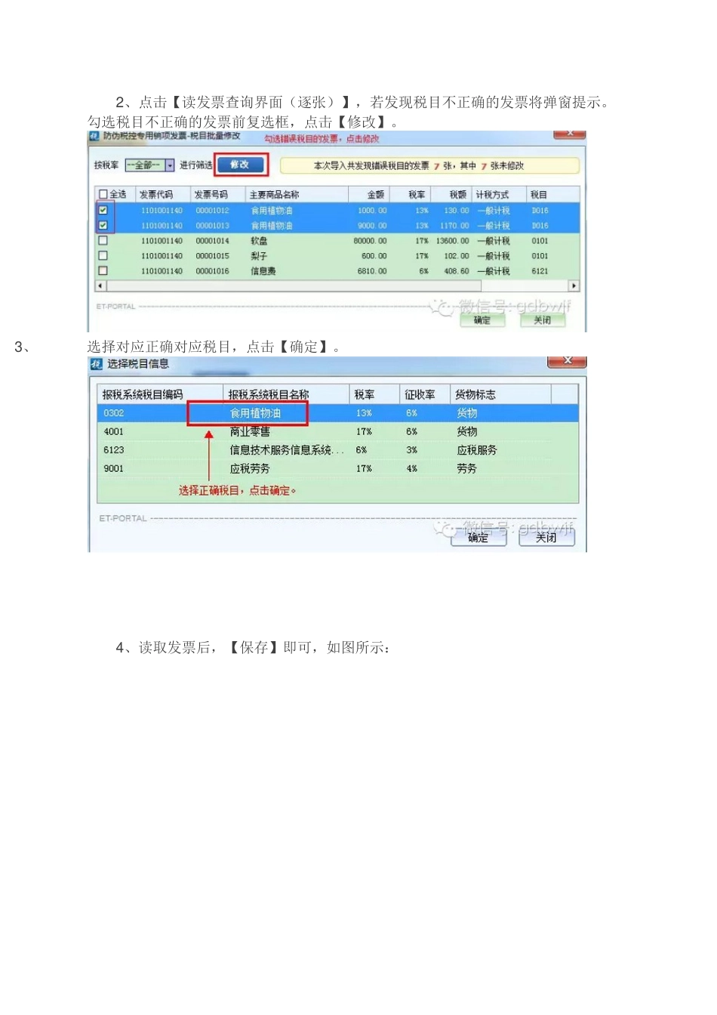The height and width of the screenshot is (1015, 717).
Task: Click amount 9000.00 in the selected row
Action: pyautogui.click(x=372, y=226)
